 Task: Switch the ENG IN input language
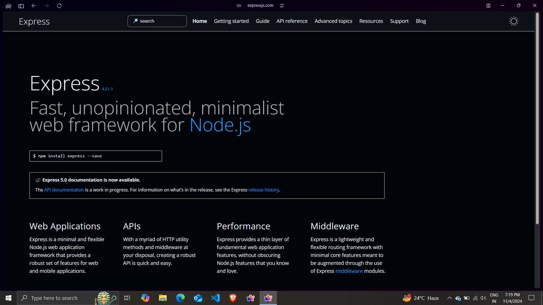click(x=494, y=298)
